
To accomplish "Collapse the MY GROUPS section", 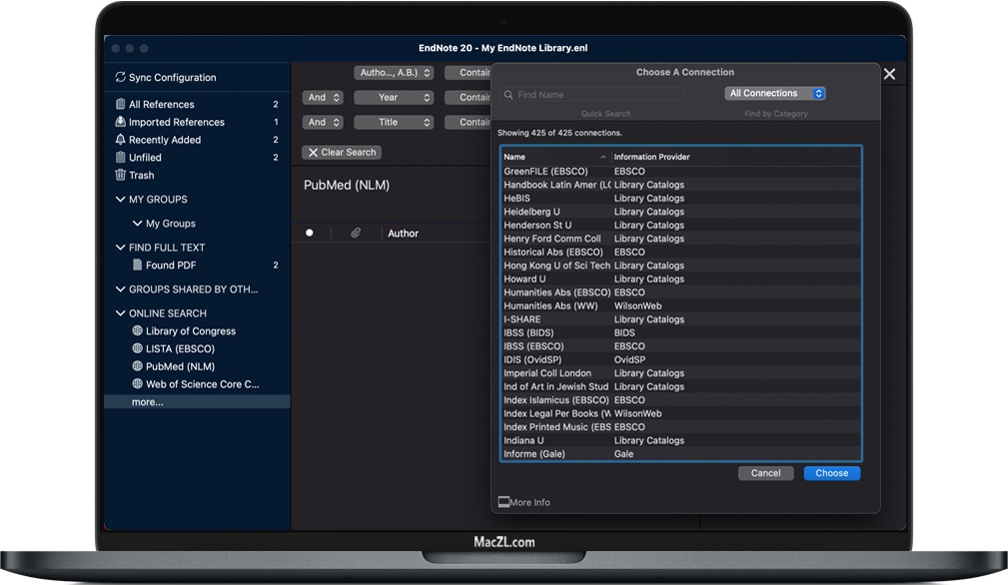I will pyautogui.click(x=121, y=200).
